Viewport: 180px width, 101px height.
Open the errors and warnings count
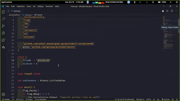pyautogui.click(x=20, y=99)
